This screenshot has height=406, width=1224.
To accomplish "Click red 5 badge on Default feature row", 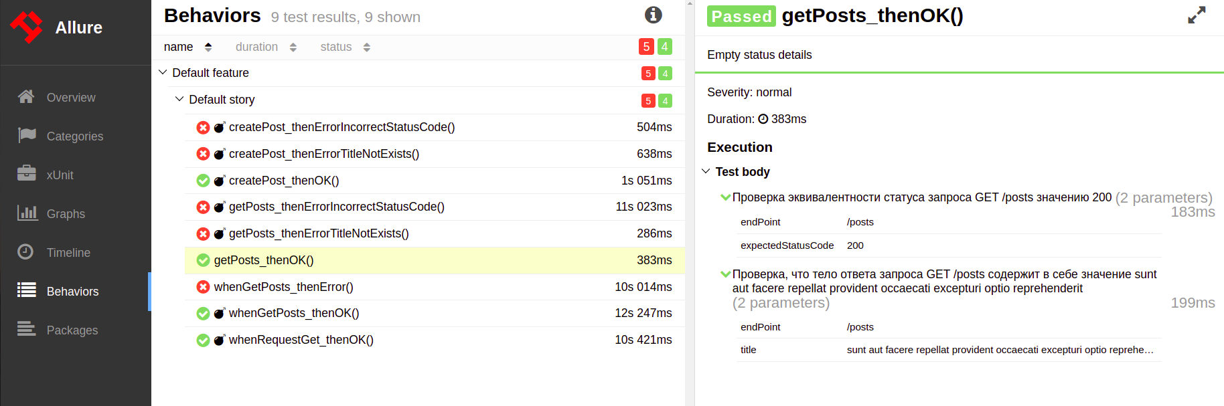I will click(648, 74).
